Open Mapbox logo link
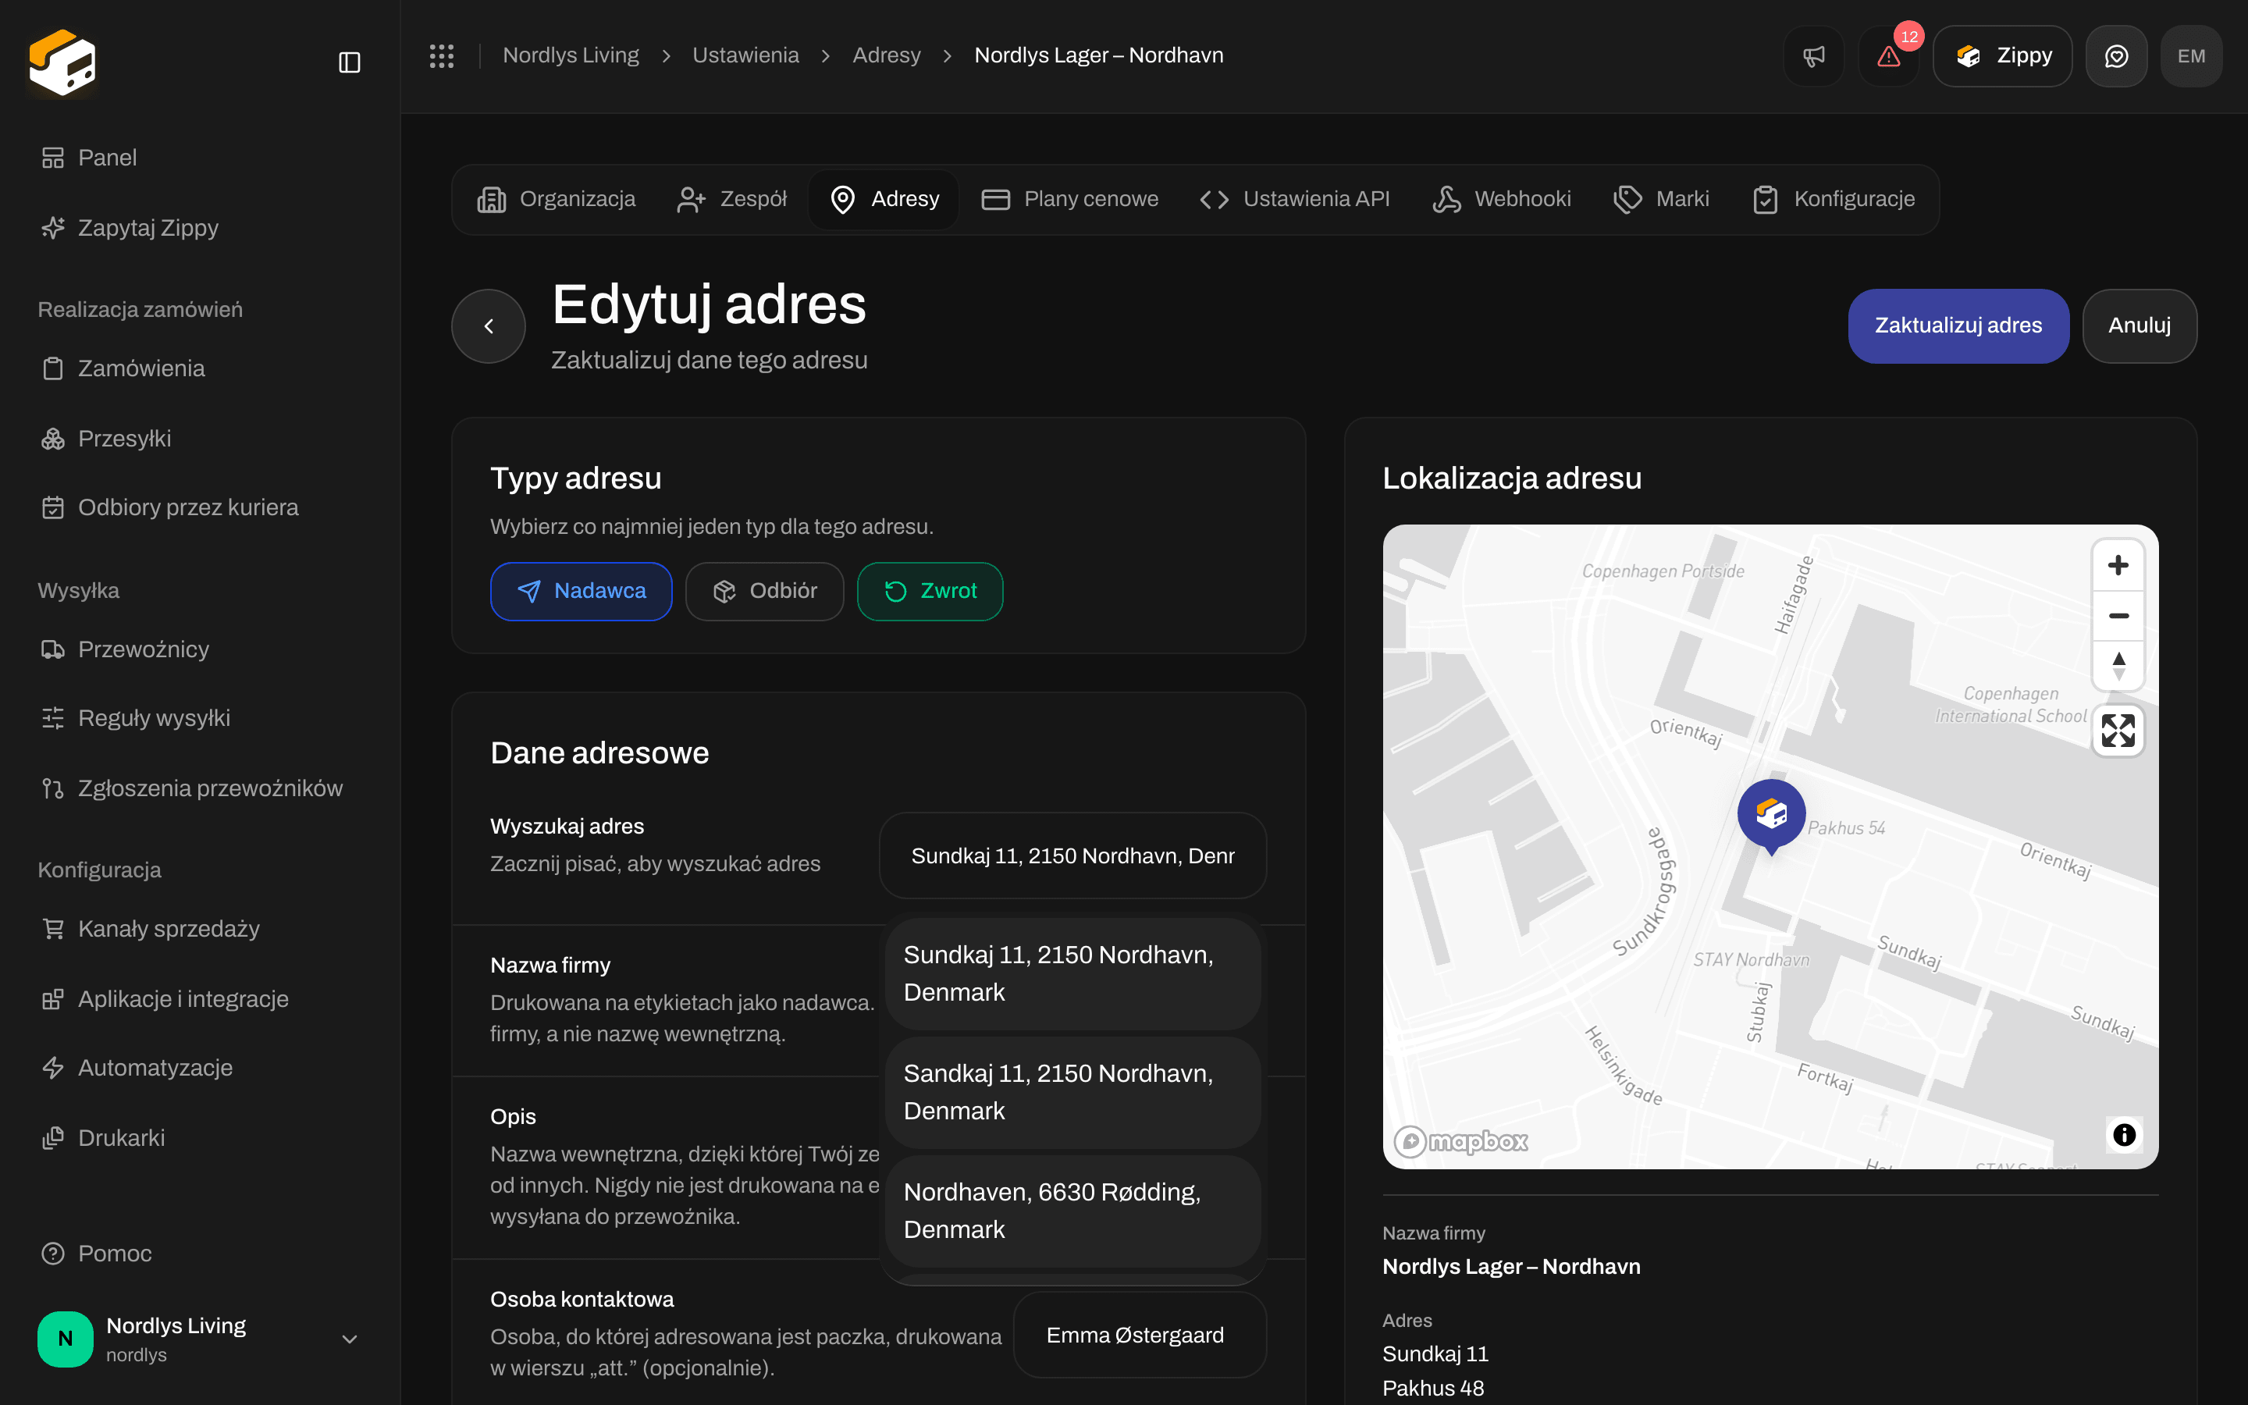This screenshot has height=1405, width=2248. (x=1460, y=1141)
